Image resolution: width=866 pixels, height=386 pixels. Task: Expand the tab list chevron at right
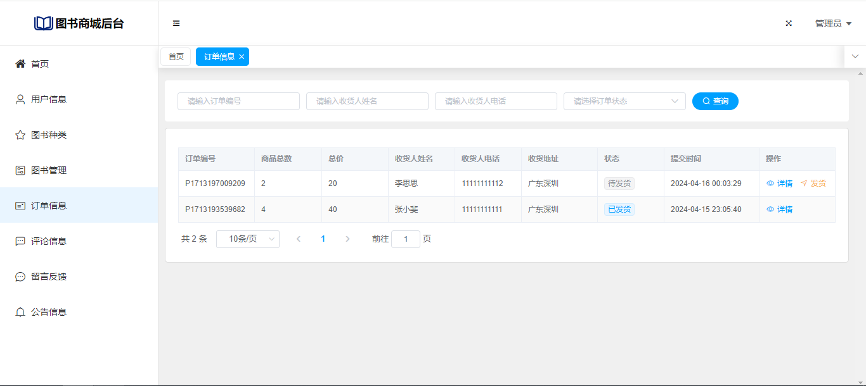coord(855,56)
